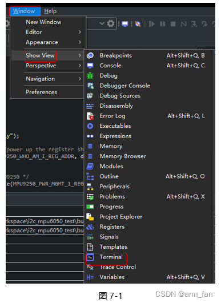Choose New Window menu entry

(43, 22)
